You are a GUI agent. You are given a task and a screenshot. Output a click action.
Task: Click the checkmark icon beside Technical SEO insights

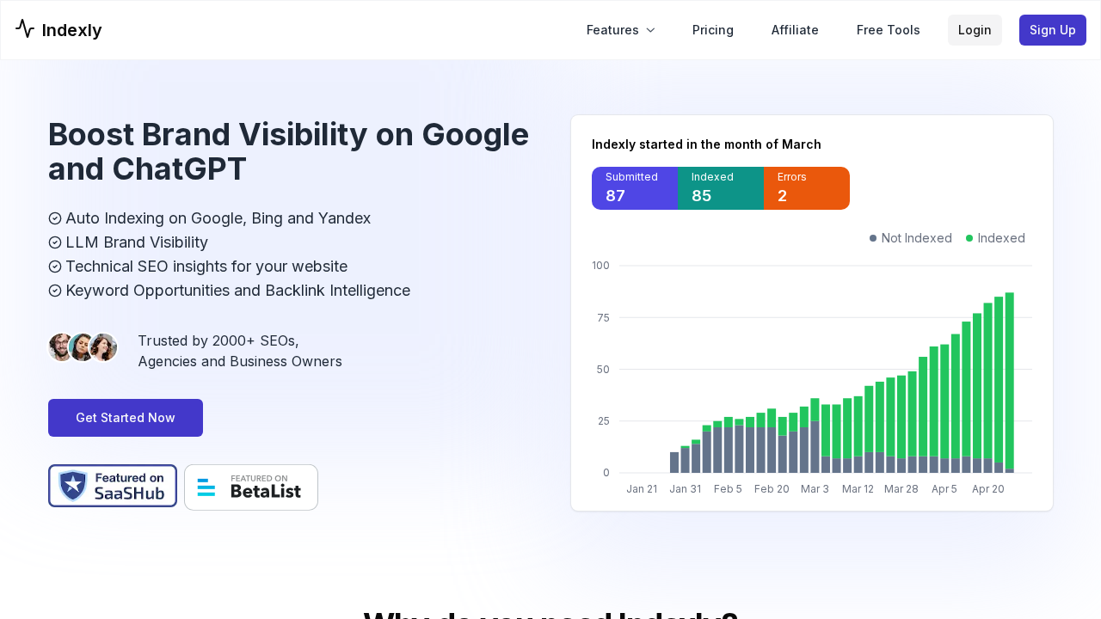point(54,267)
